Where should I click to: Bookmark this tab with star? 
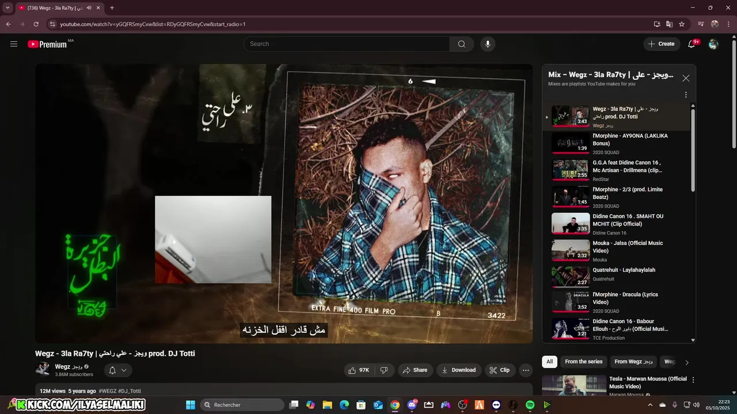tap(682, 24)
